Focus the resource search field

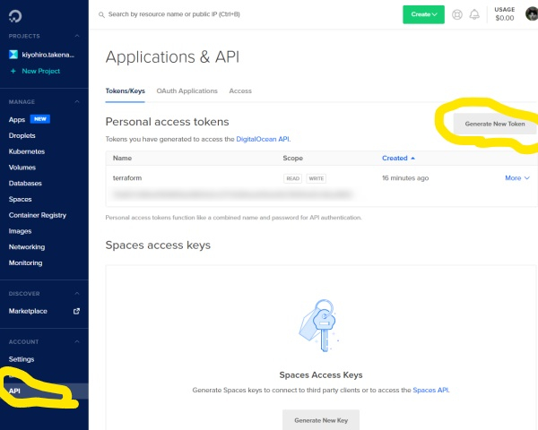tap(174, 14)
